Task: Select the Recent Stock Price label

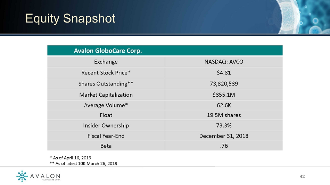Action: pyautogui.click(x=106, y=73)
